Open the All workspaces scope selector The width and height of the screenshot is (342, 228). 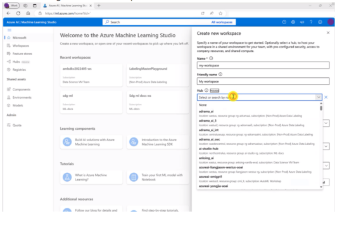tap(222, 22)
